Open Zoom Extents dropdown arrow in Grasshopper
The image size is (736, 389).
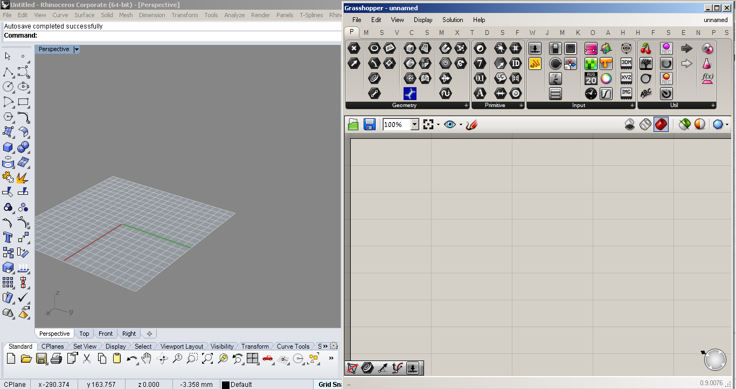(438, 124)
